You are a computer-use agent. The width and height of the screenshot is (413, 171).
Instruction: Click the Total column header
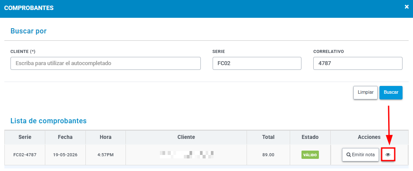(x=268, y=137)
